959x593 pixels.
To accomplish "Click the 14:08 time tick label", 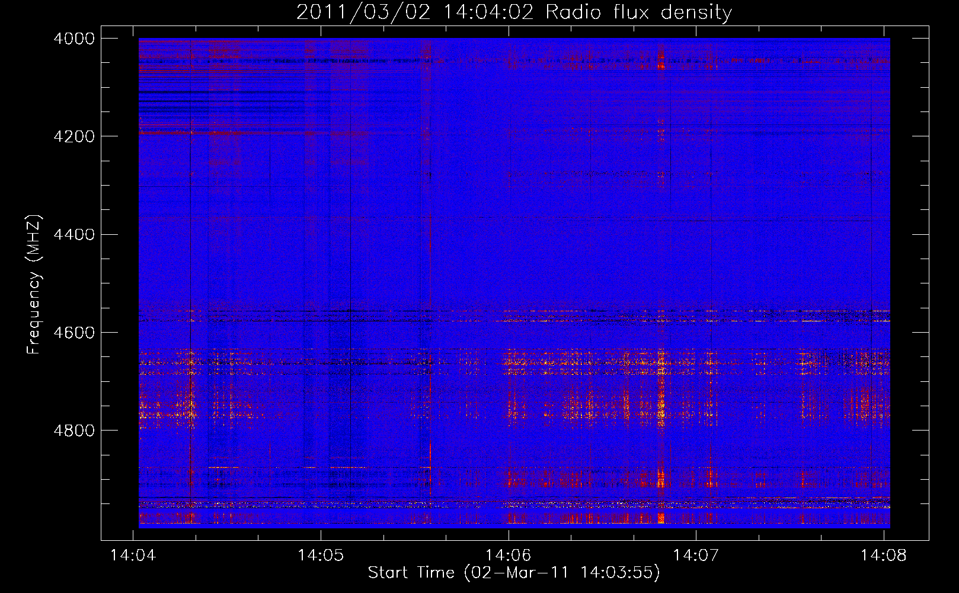I will [x=883, y=556].
